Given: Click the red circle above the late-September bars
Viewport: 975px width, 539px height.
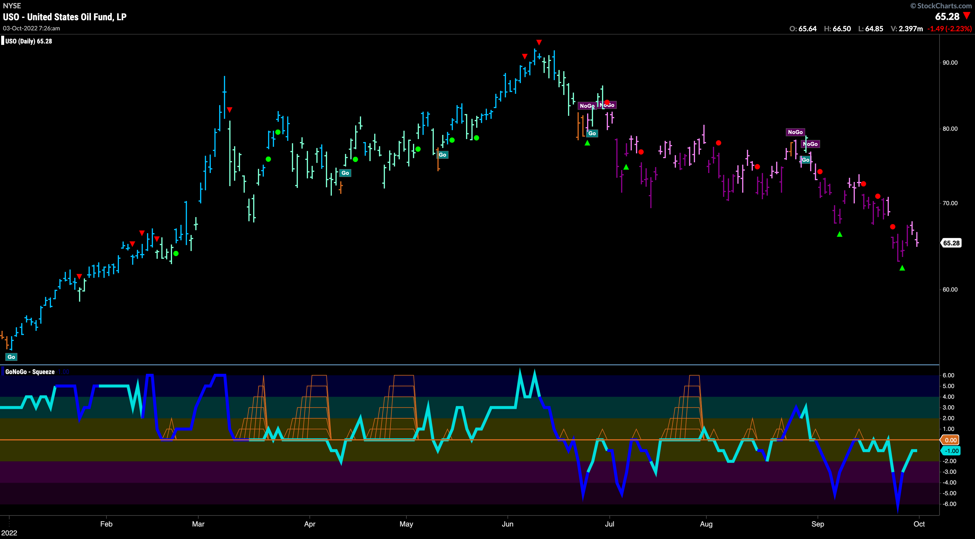Looking at the screenshot, I should (892, 227).
